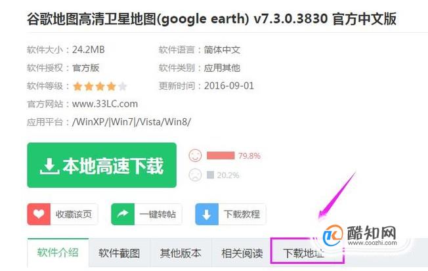Open the 软件介绍 tab
Viewport: 428px width, 271px height.
coord(58,253)
